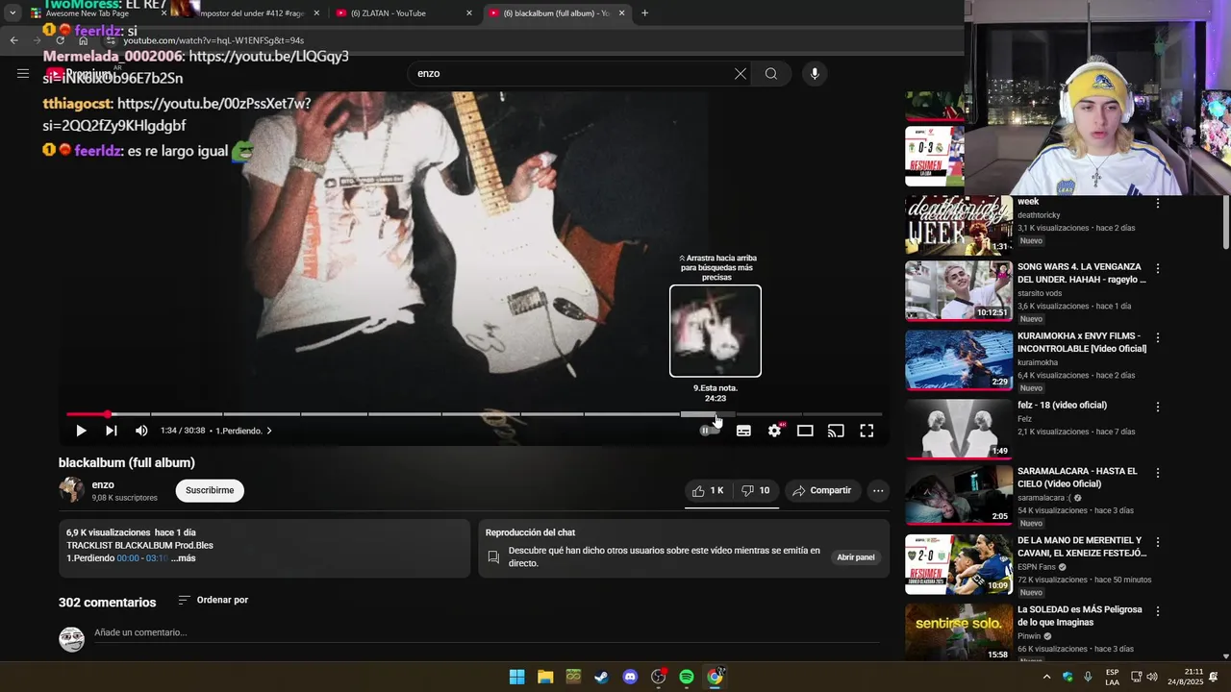The image size is (1231, 692).
Task: Open options for the week video
Action: (x=1158, y=203)
